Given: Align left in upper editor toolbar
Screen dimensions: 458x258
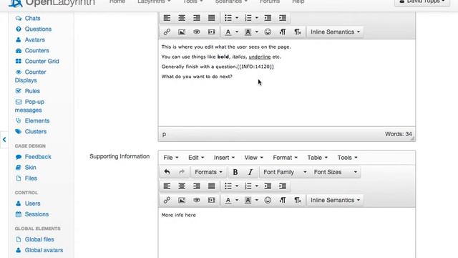Looking at the screenshot, I should click(x=167, y=18).
